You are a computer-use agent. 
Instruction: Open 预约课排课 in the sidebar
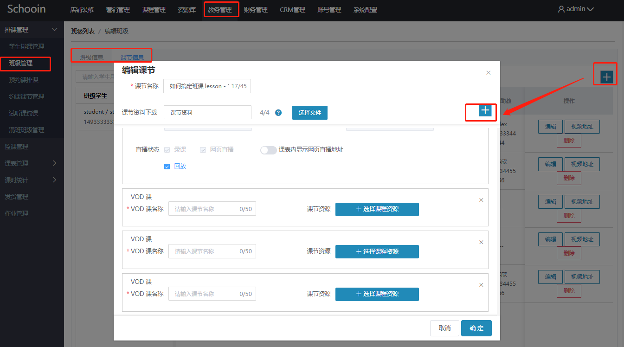coord(24,80)
